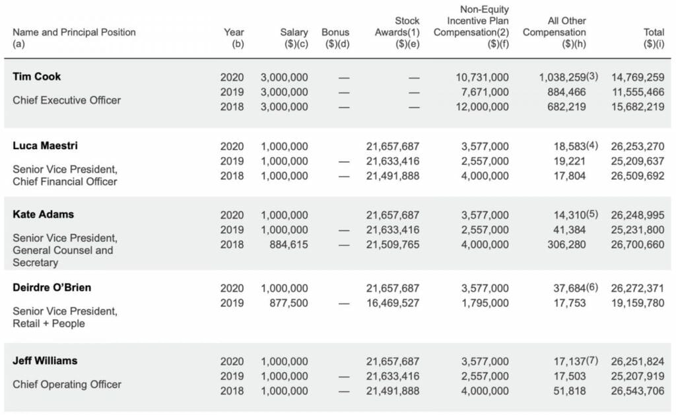Click Deirdre O'Brien's 16,469,527 stock award
The image size is (676, 415).
(392, 303)
